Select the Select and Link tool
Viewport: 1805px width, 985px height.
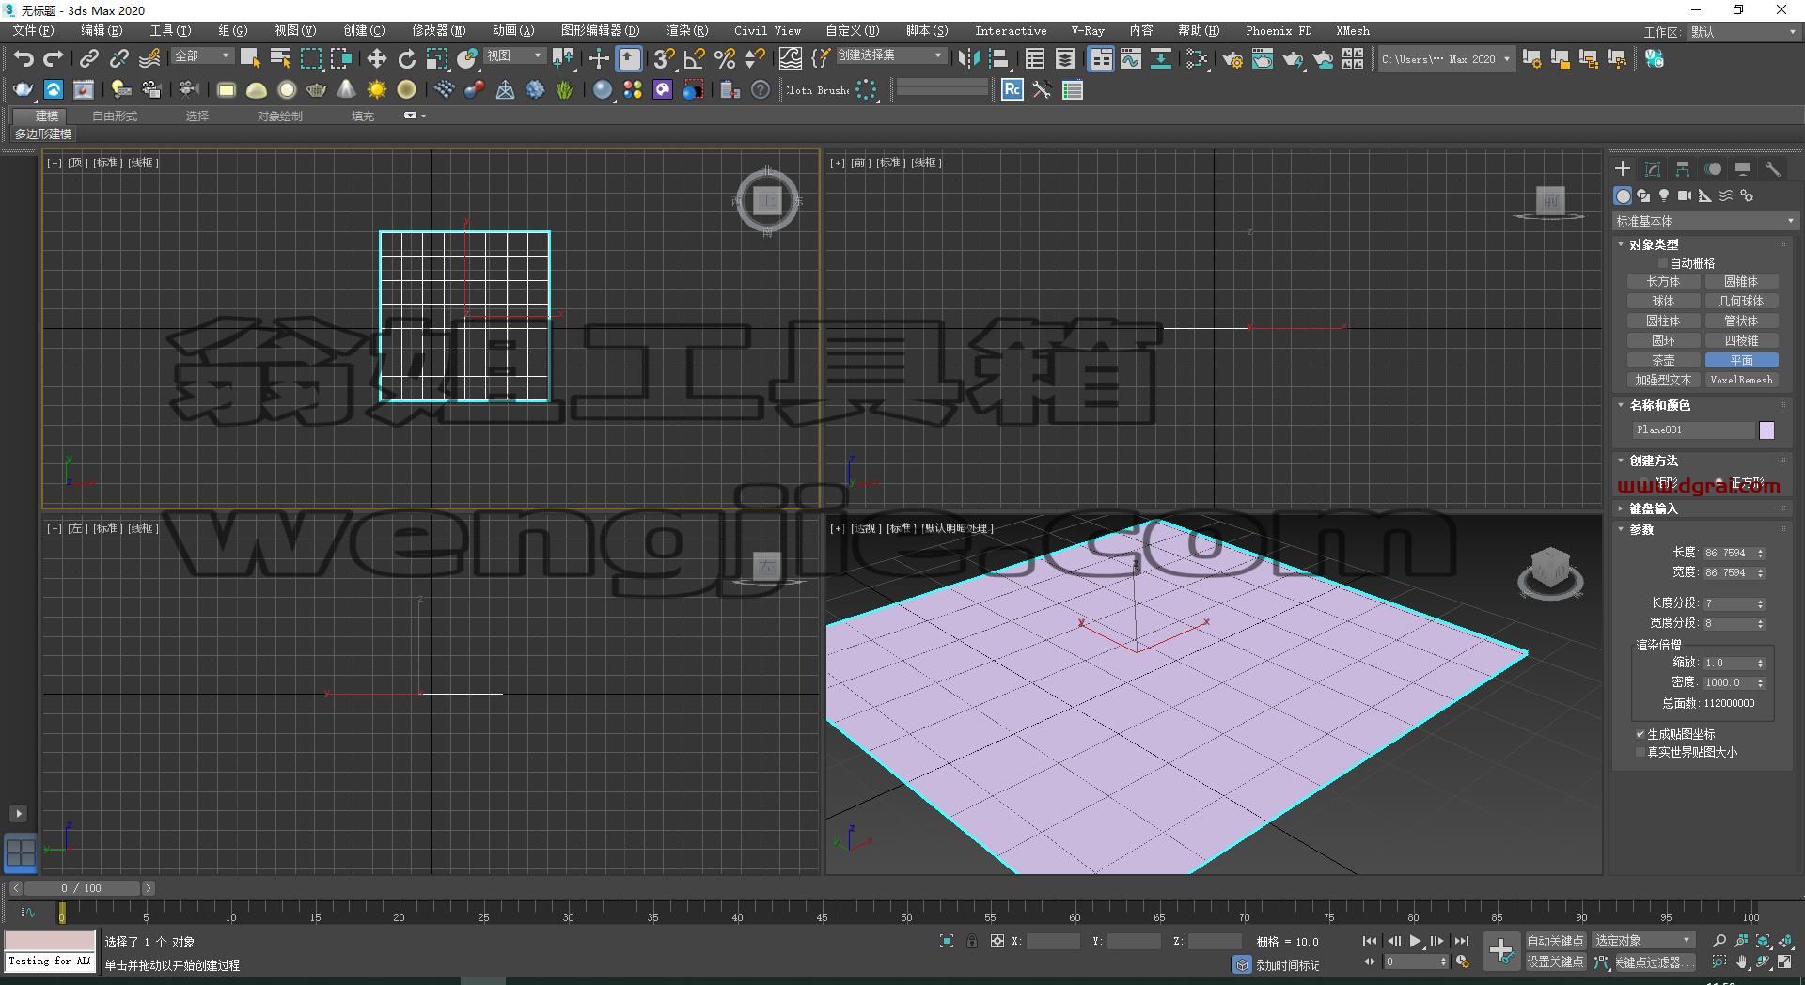point(88,59)
